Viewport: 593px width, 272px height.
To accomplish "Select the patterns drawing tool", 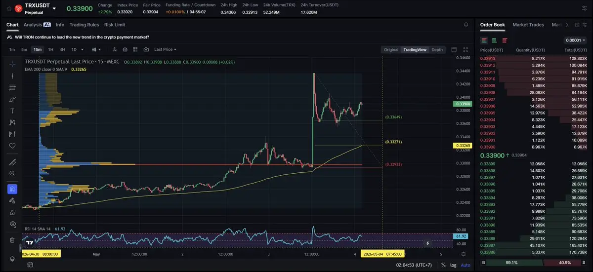I will click(x=12, y=122).
